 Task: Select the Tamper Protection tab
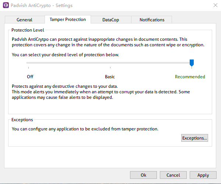tap(68, 19)
